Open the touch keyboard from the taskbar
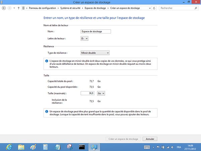The height and width of the screenshot is (151, 201). 147,147
